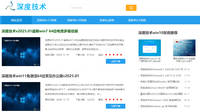Click the star rating of win11 article
This screenshot has height=111, width=200.
point(114,99)
